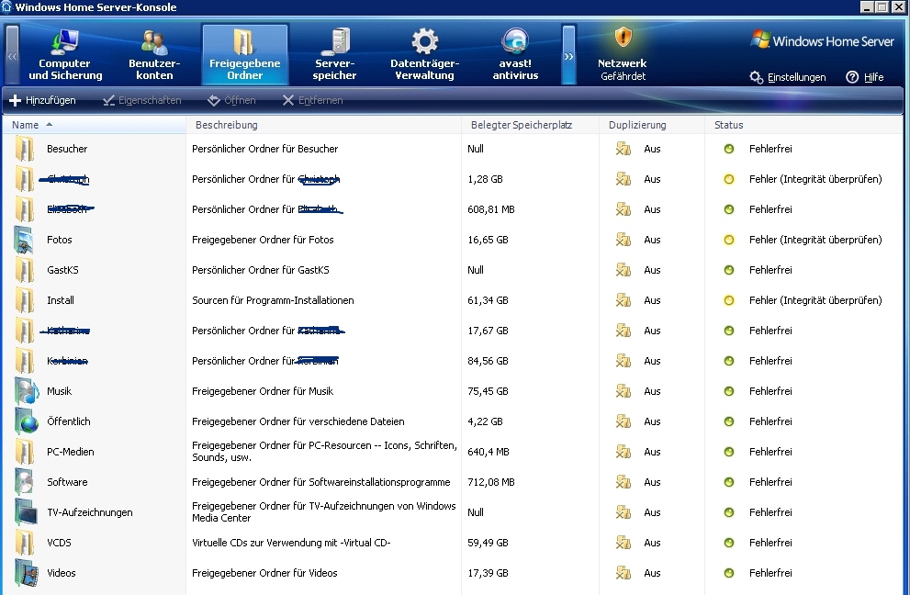Select the PC-Medien folder icon

[x=25, y=452]
